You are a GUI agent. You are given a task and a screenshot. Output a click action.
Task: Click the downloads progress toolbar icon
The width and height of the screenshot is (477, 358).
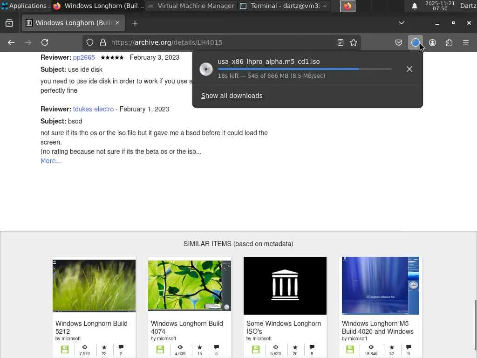pyautogui.click(x=415, y=42)
